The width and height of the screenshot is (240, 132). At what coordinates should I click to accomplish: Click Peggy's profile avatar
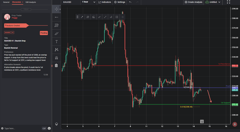[x=7, y=17]
